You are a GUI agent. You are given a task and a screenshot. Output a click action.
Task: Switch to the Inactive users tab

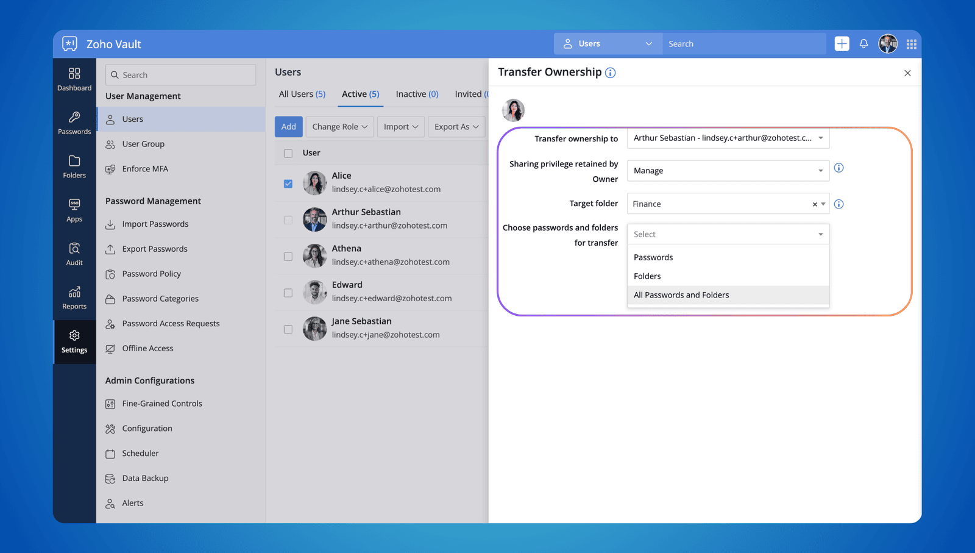pos(417,94)
